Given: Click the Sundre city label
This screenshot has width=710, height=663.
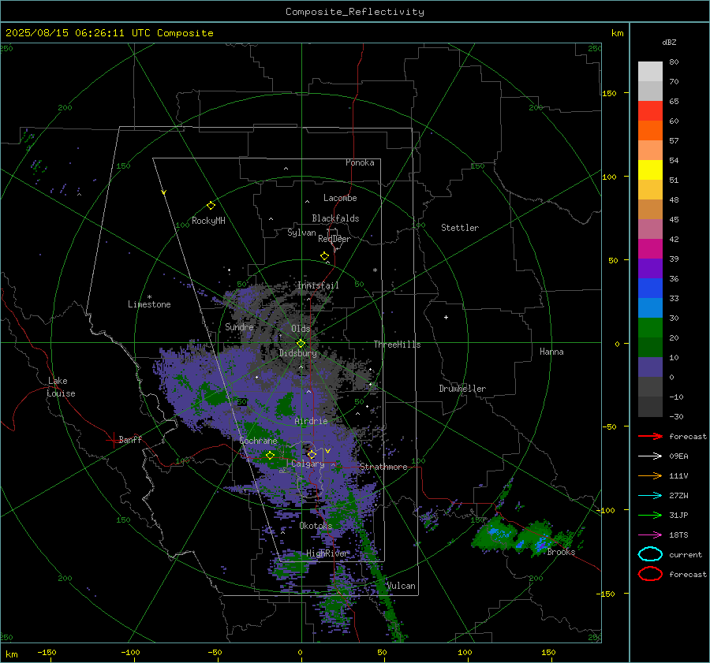Looking at the screenshot, I should [x=239, y=326].
